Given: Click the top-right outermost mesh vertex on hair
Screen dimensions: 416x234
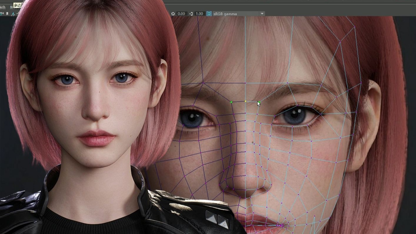Looking at the screenshot, I should [355, 27].
